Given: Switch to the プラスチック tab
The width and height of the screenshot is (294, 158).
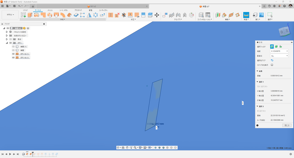Looking at the screenshot, I should (x=78, y=10).
